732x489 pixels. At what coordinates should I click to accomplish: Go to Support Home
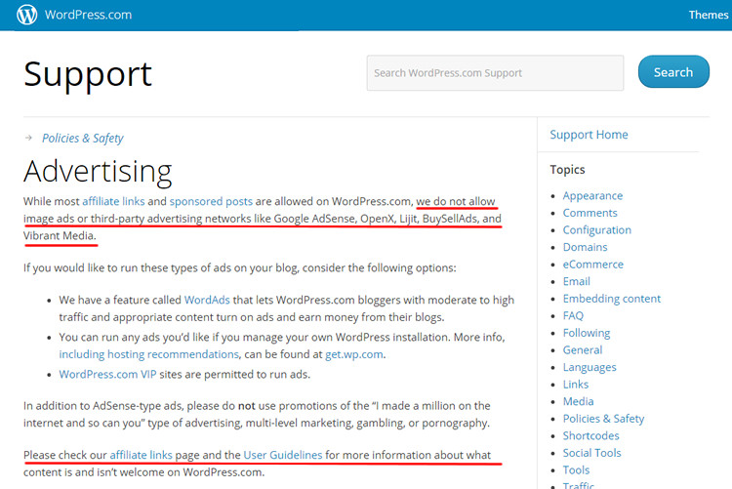coord(589,135)
